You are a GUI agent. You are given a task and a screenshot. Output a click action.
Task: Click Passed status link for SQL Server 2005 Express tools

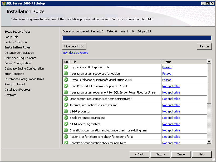167,67
